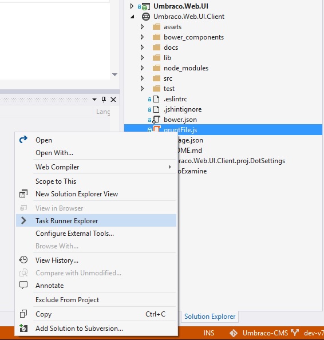
Task: Click the New Solution Explorer View icon
Action: coord(23,193)
